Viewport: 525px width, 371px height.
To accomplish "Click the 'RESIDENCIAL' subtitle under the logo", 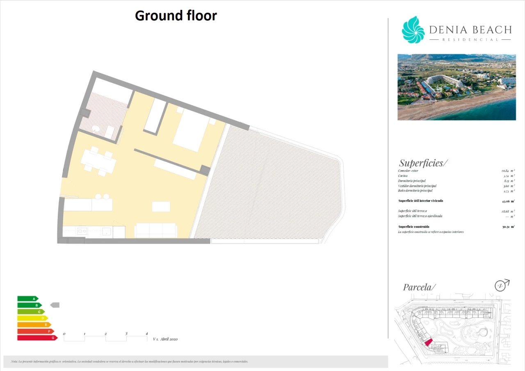I will click(x=470, y=40).
